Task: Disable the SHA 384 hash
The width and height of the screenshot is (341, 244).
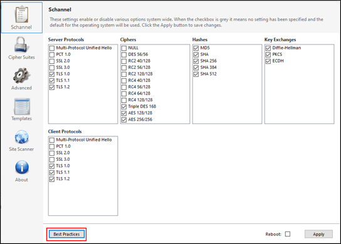Action: tap(196, 68)
